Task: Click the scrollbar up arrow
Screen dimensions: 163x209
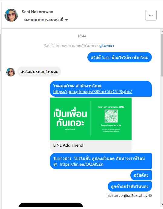Action: point(162,31)
